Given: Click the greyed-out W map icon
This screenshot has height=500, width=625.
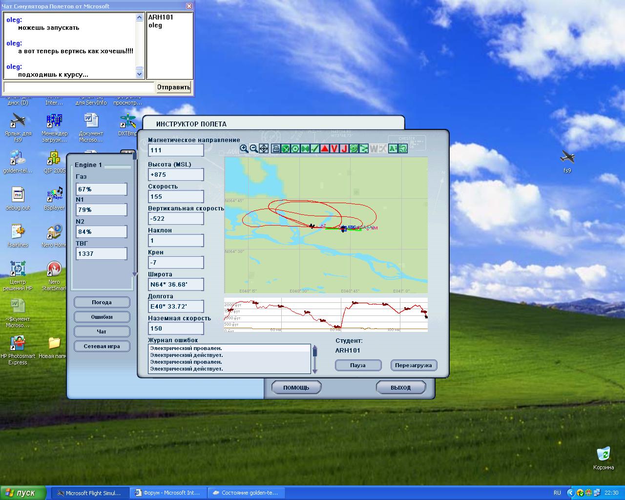Looking at the screenshot, I should coord(374,148).
